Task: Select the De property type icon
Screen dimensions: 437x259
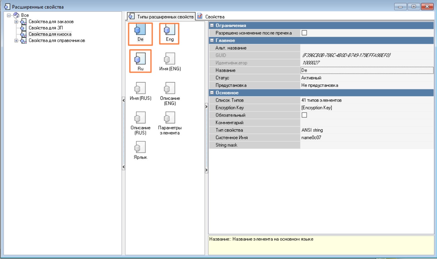Action: 140,31
